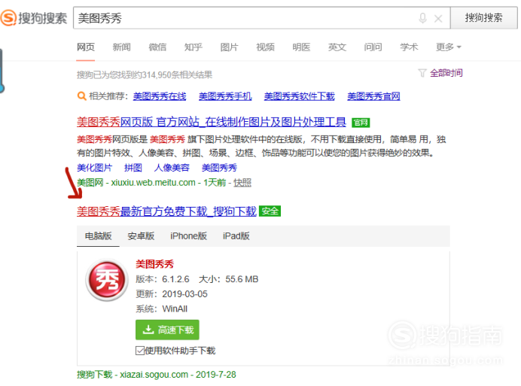Click the orange related-search magnifier icon
This screenshot has height=386, width=521.
(x=81, y=96)
